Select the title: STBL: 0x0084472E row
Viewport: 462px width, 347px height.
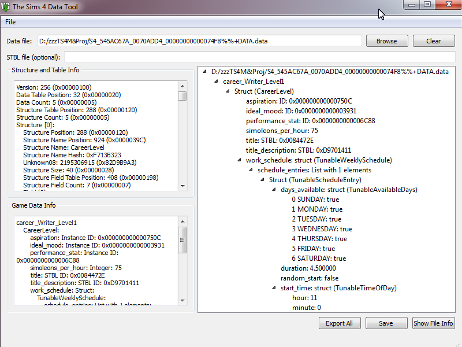(280, 141)
